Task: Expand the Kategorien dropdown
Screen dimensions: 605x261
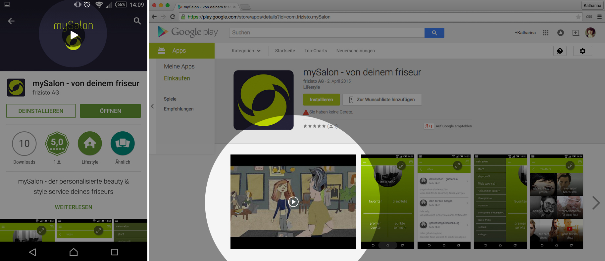Action: (246, 51)
